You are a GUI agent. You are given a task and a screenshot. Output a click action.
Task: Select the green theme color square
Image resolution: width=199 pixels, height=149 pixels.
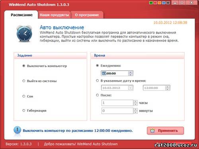pyautogui.click(x=151, y=3)
